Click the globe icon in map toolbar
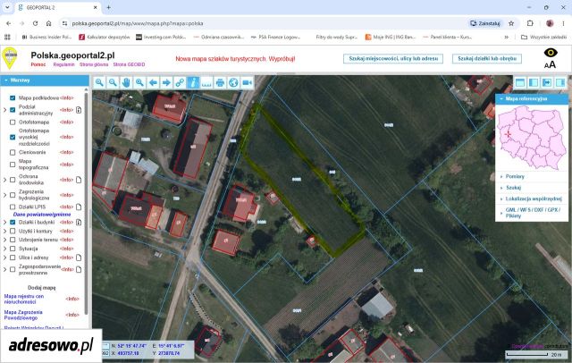This screenshot has width=572, height=363. coord(233,82)
